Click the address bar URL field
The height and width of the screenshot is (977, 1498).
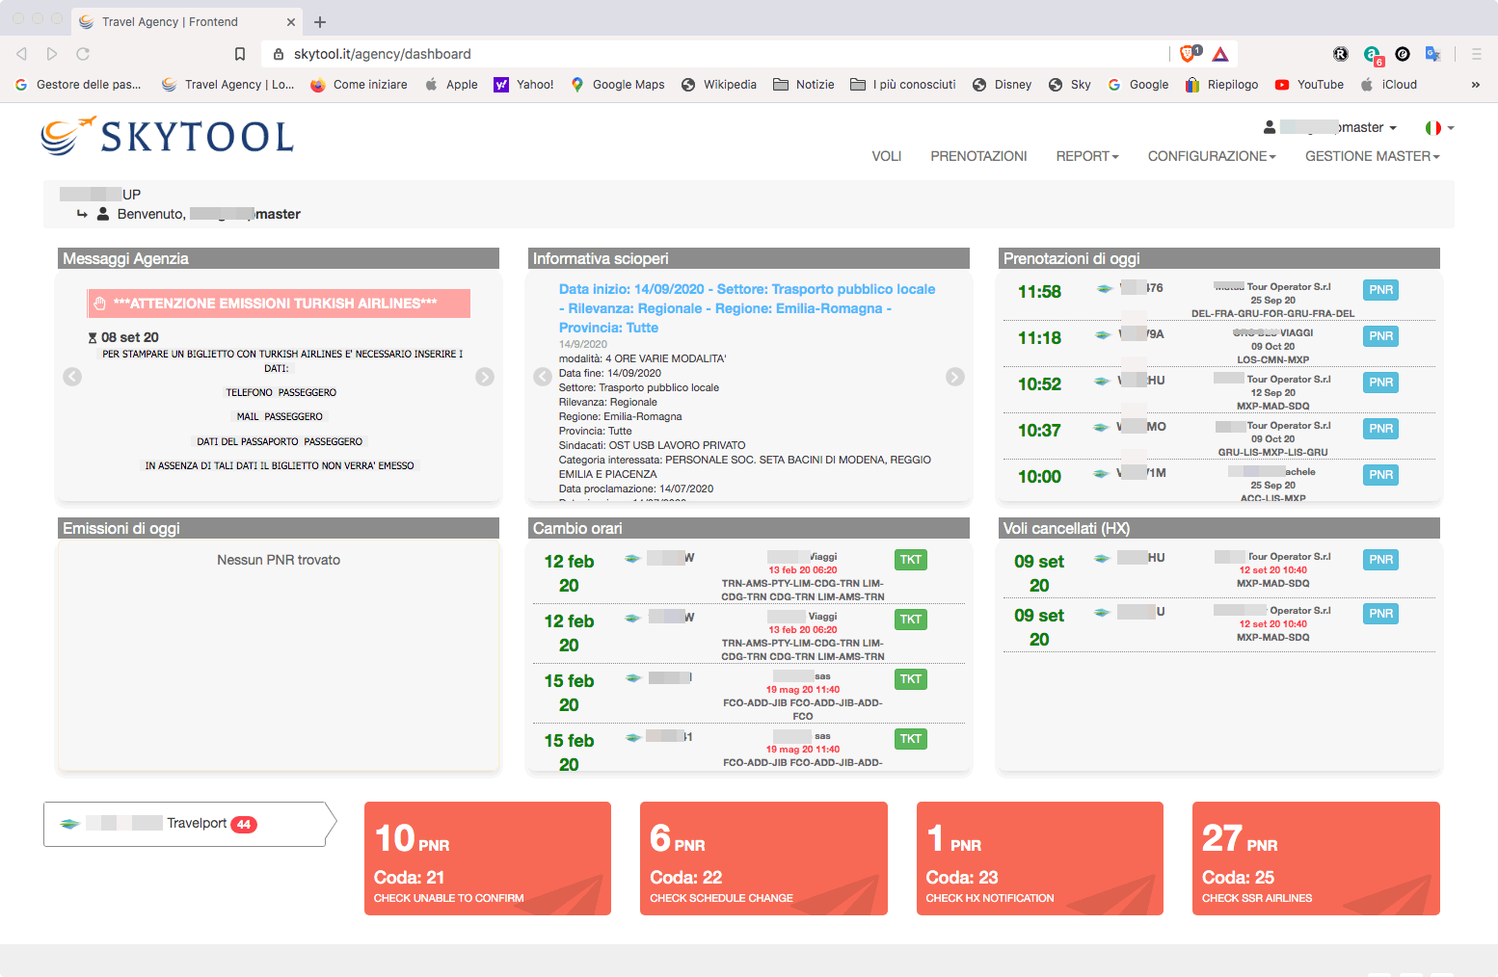click(x=675, y=54)
